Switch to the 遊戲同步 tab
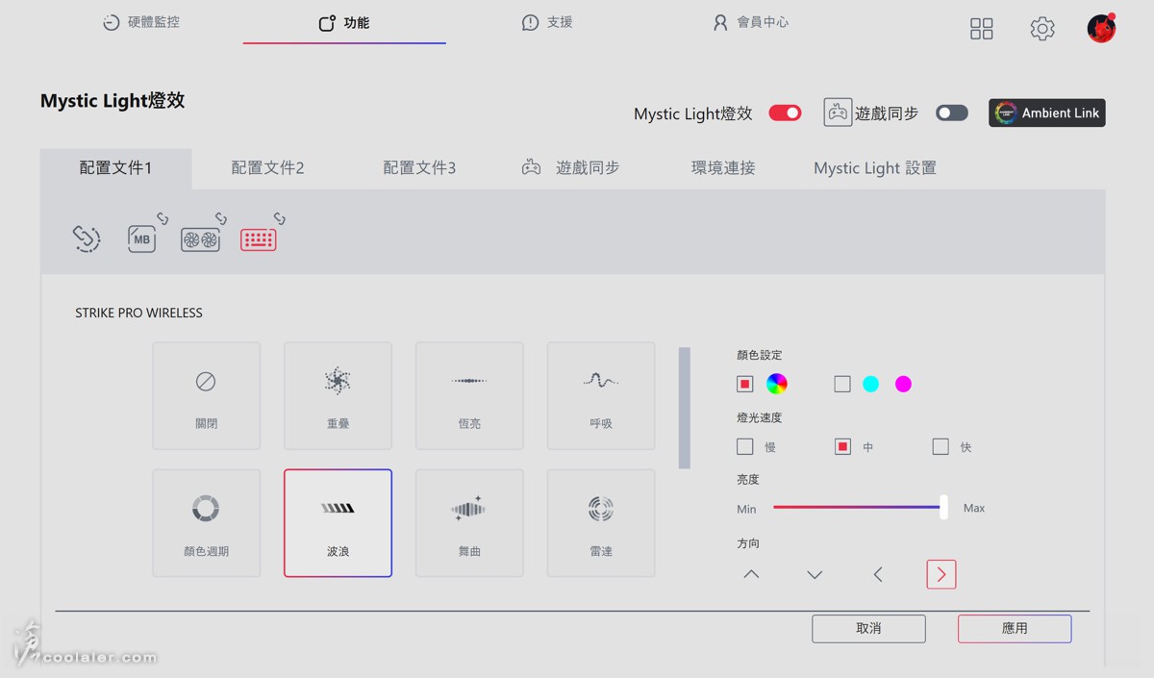1154x678 pixels. pos(571,168)
